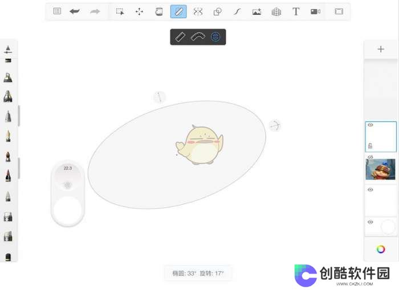Select the highlighted blank top layer

pos(381,136)
